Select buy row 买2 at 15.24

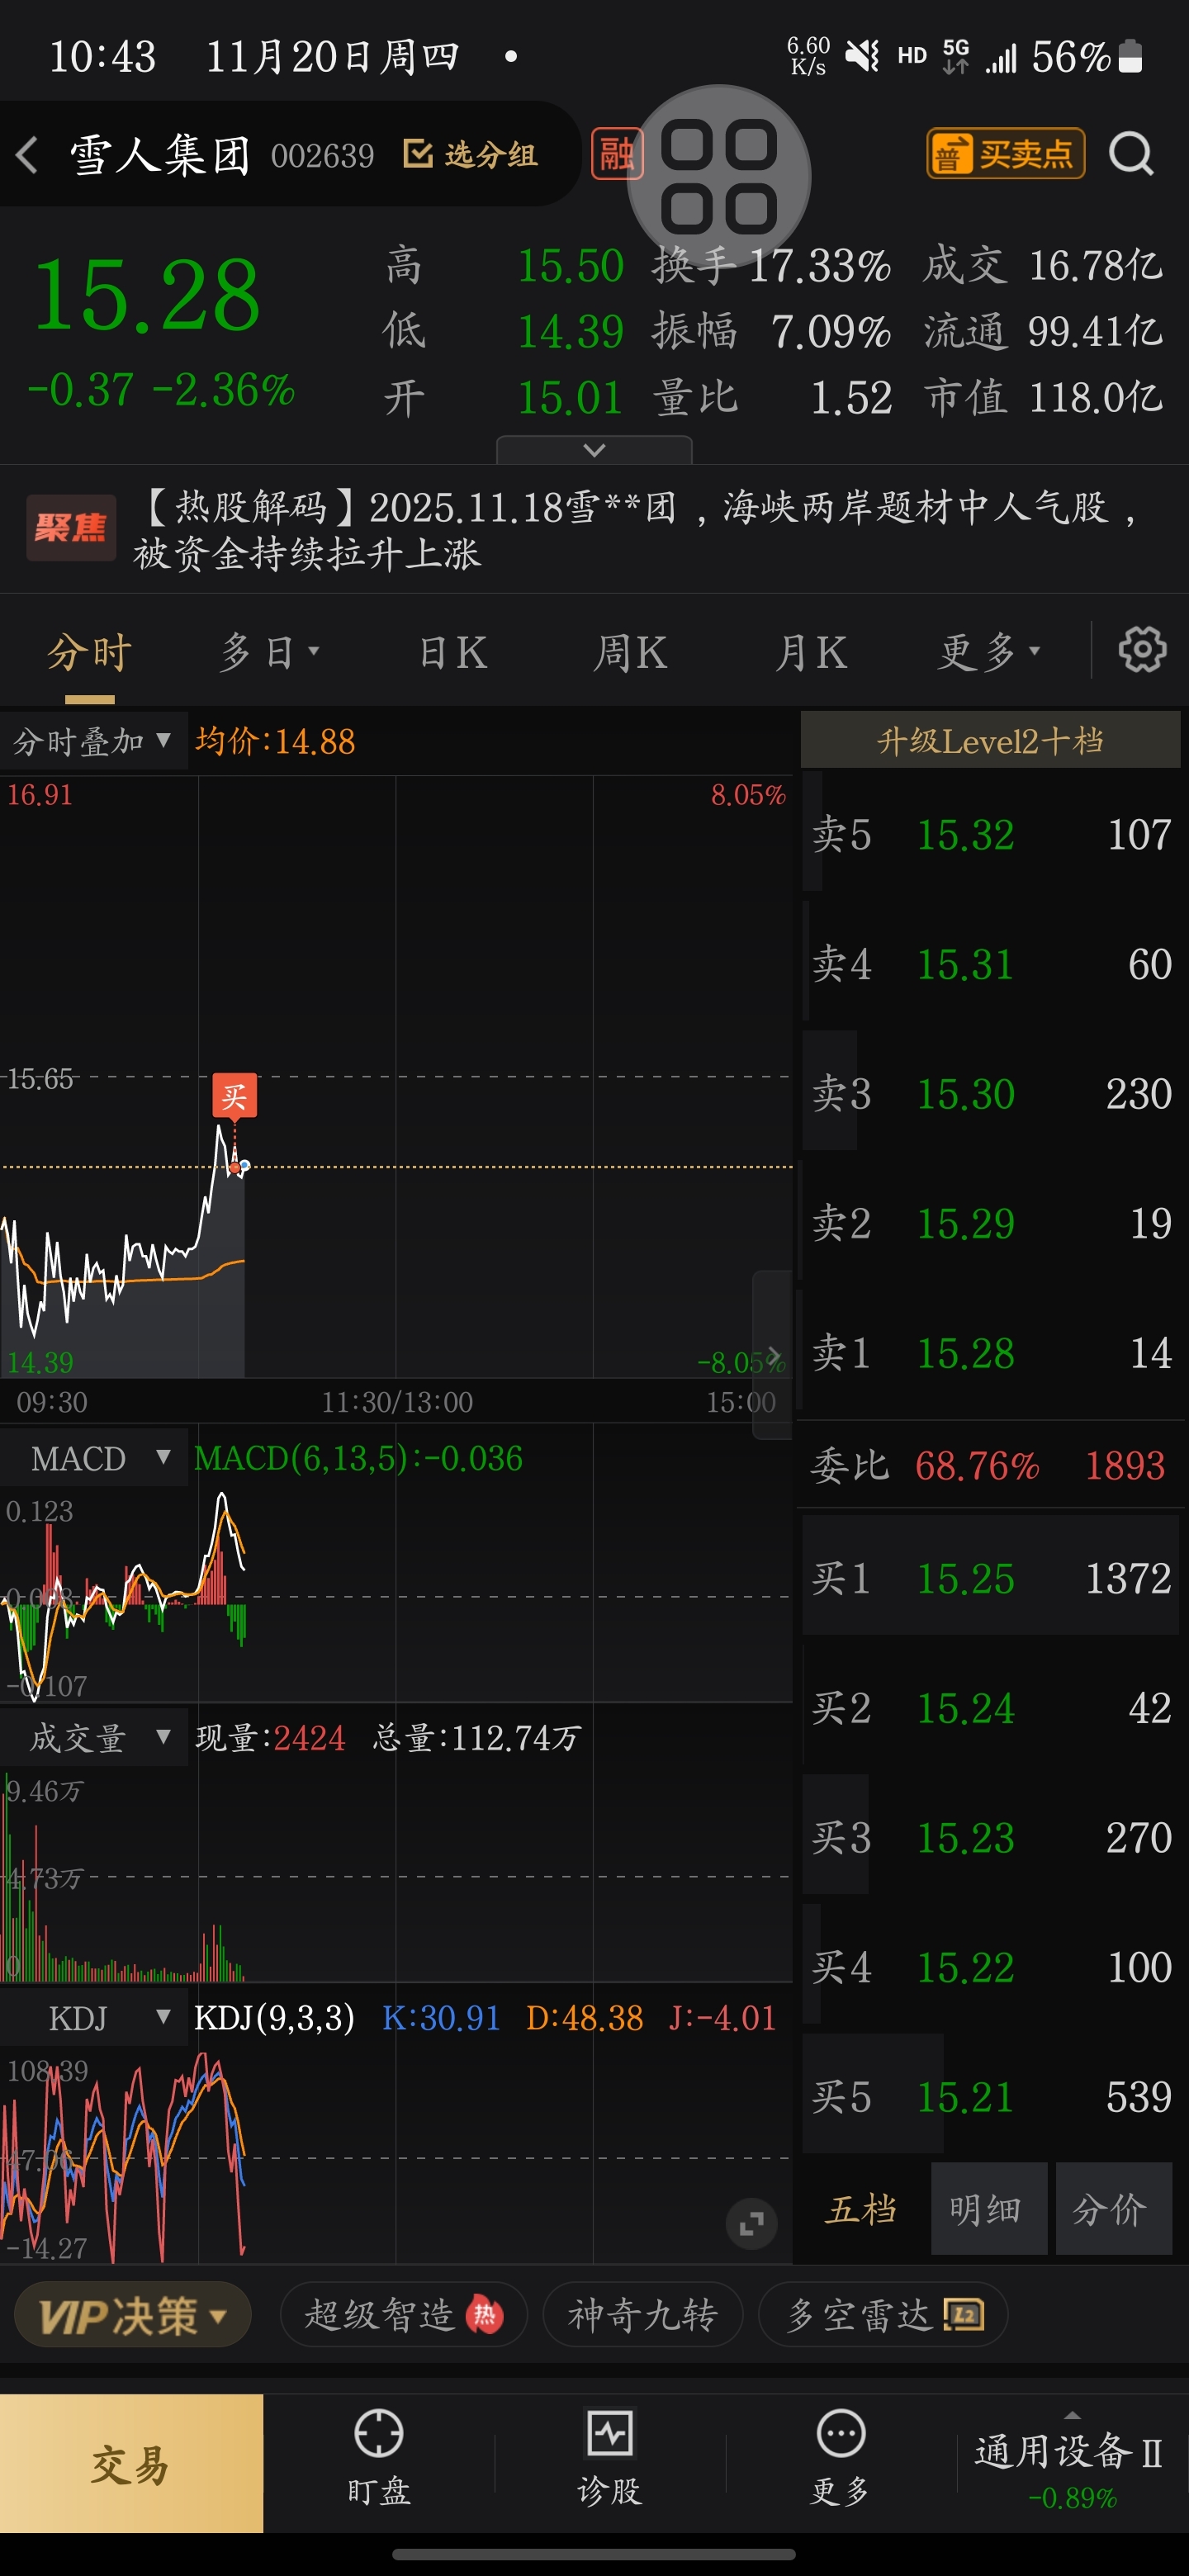click(x=991, y=1707)
